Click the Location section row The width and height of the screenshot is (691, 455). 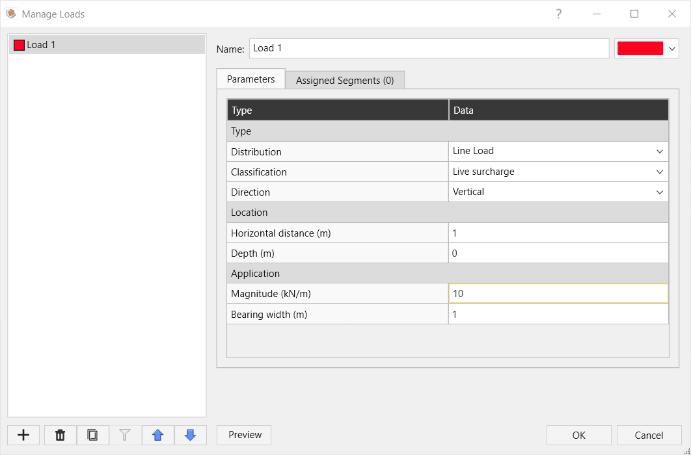[x=448, y=213]
